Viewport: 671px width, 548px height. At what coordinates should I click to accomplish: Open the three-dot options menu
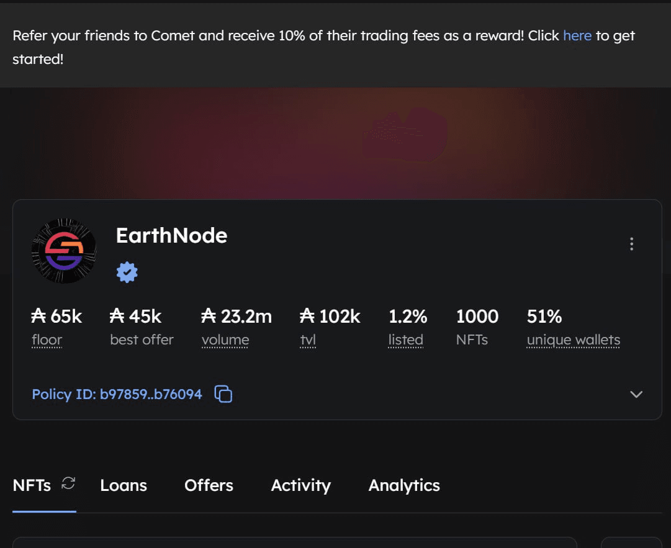tap(632, 244)
